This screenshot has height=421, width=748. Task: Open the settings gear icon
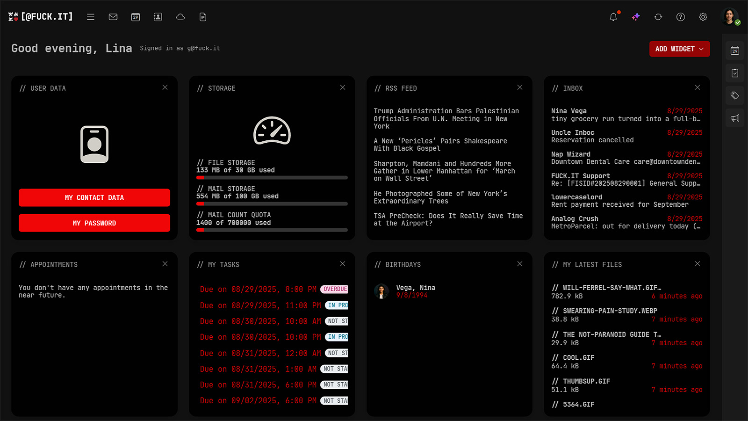point(703,17)
